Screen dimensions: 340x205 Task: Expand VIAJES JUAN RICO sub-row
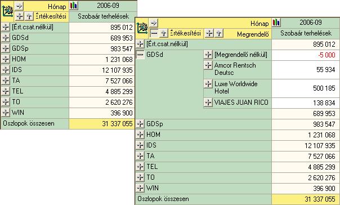(208, 102)
